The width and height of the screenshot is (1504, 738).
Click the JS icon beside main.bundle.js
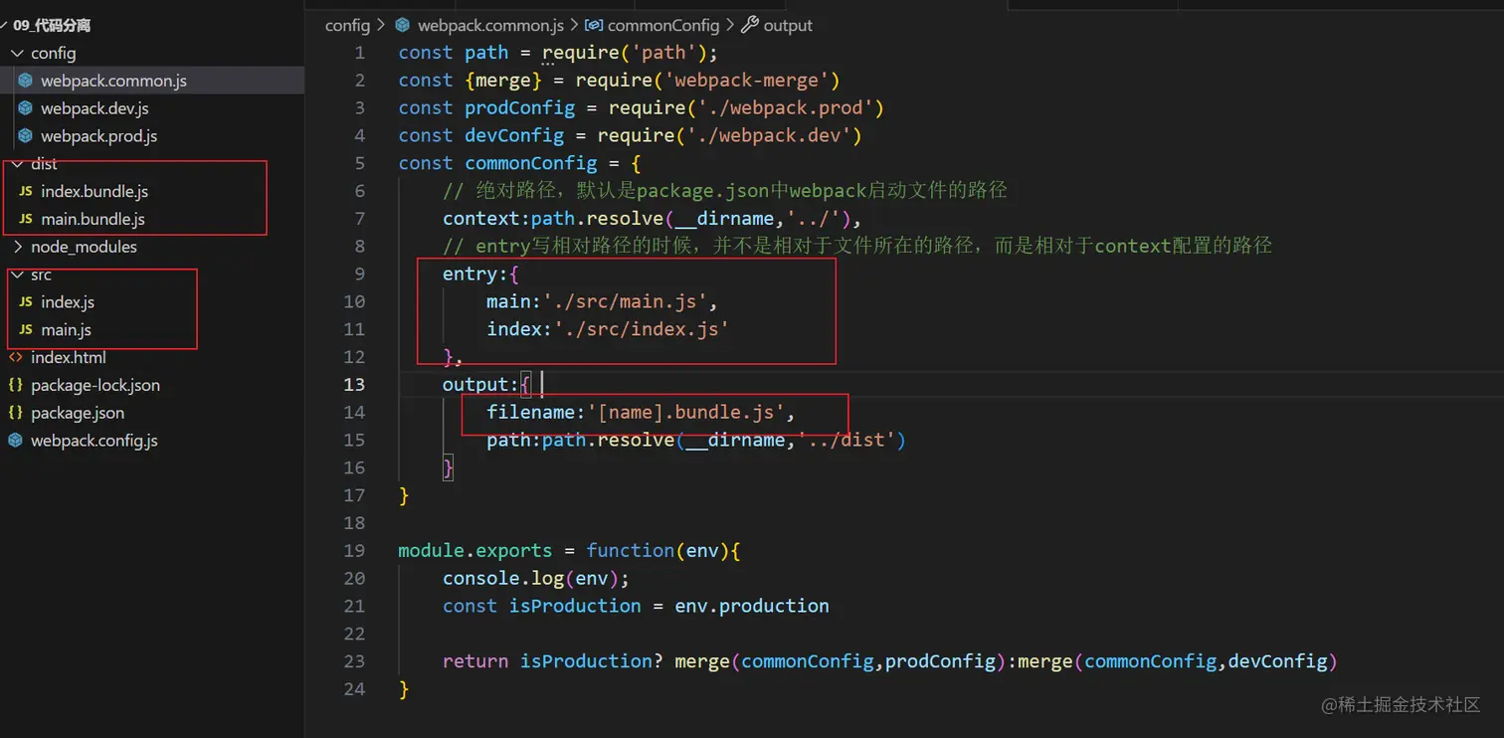26,219
